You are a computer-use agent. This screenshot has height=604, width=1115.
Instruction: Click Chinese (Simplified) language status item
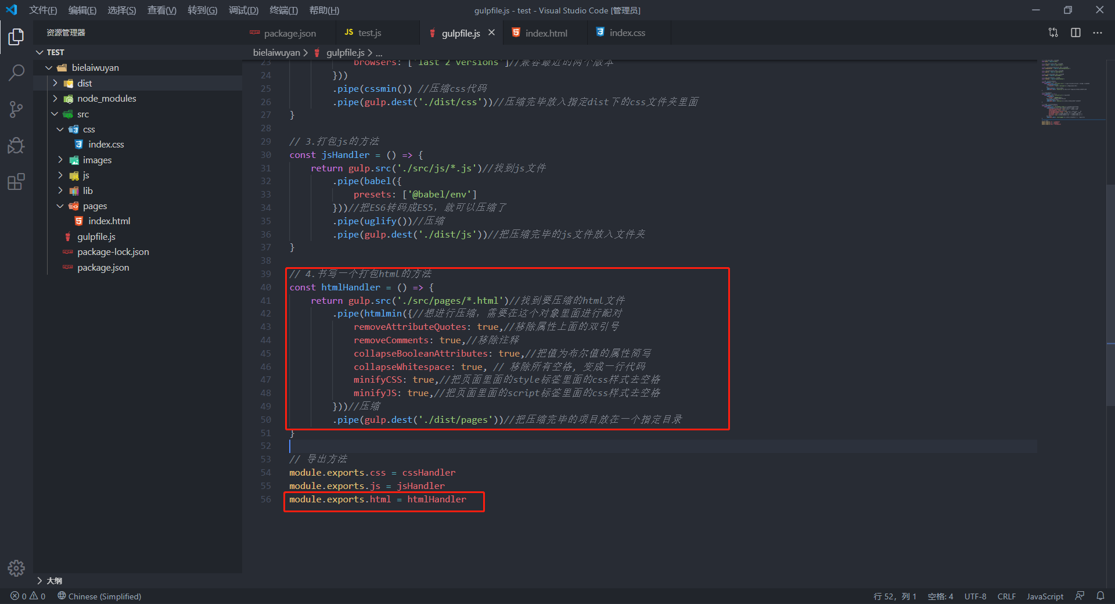coord(99,596)
